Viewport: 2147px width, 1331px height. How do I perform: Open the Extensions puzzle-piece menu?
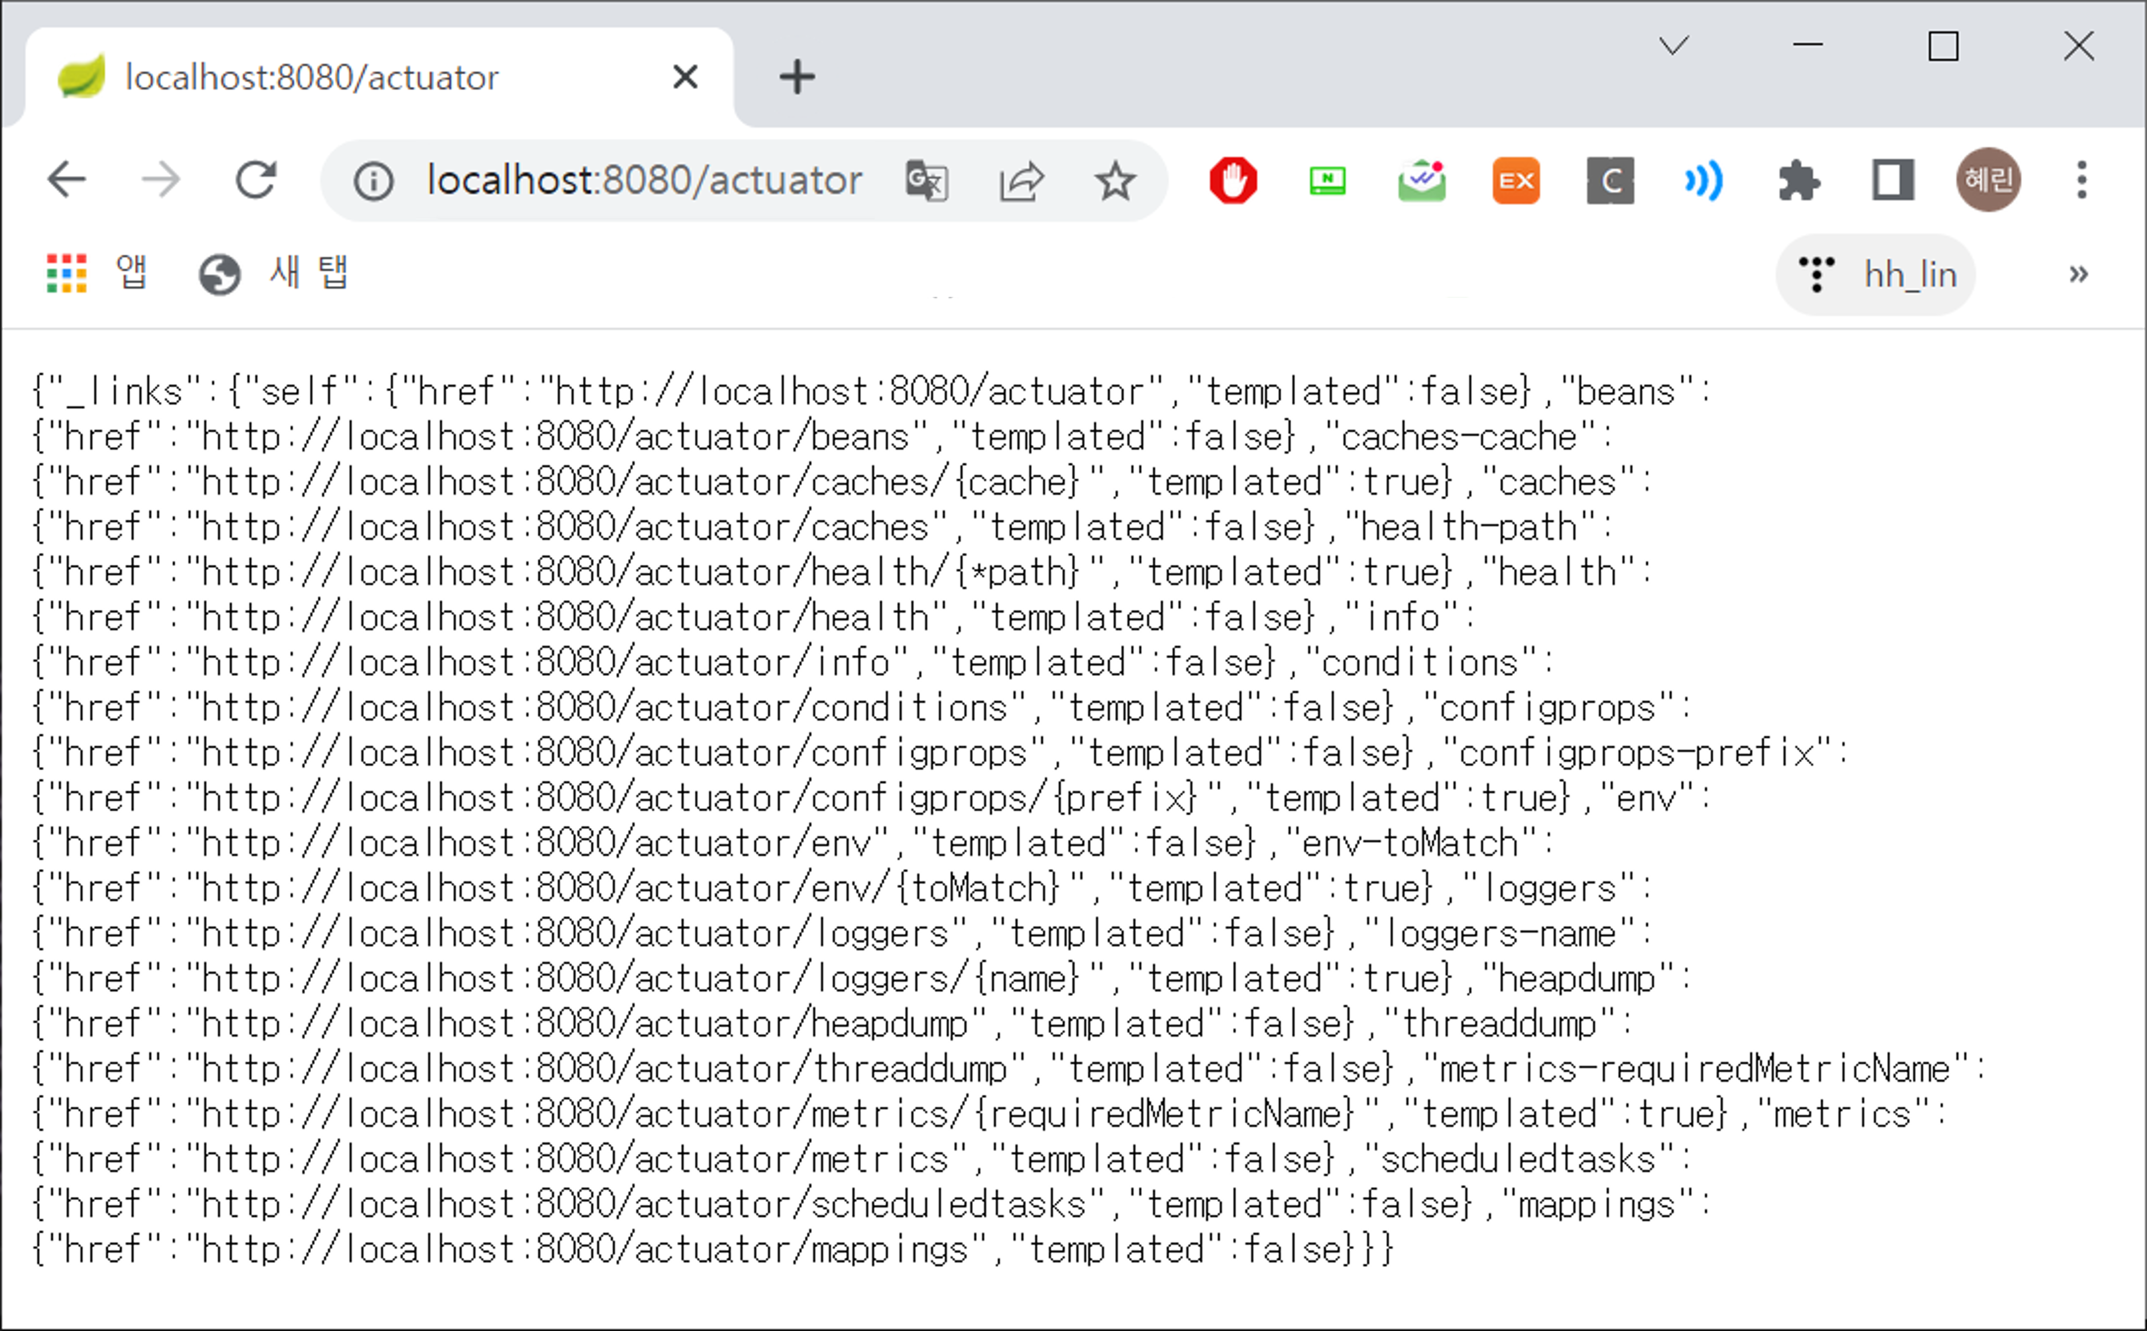[1798, 182]
